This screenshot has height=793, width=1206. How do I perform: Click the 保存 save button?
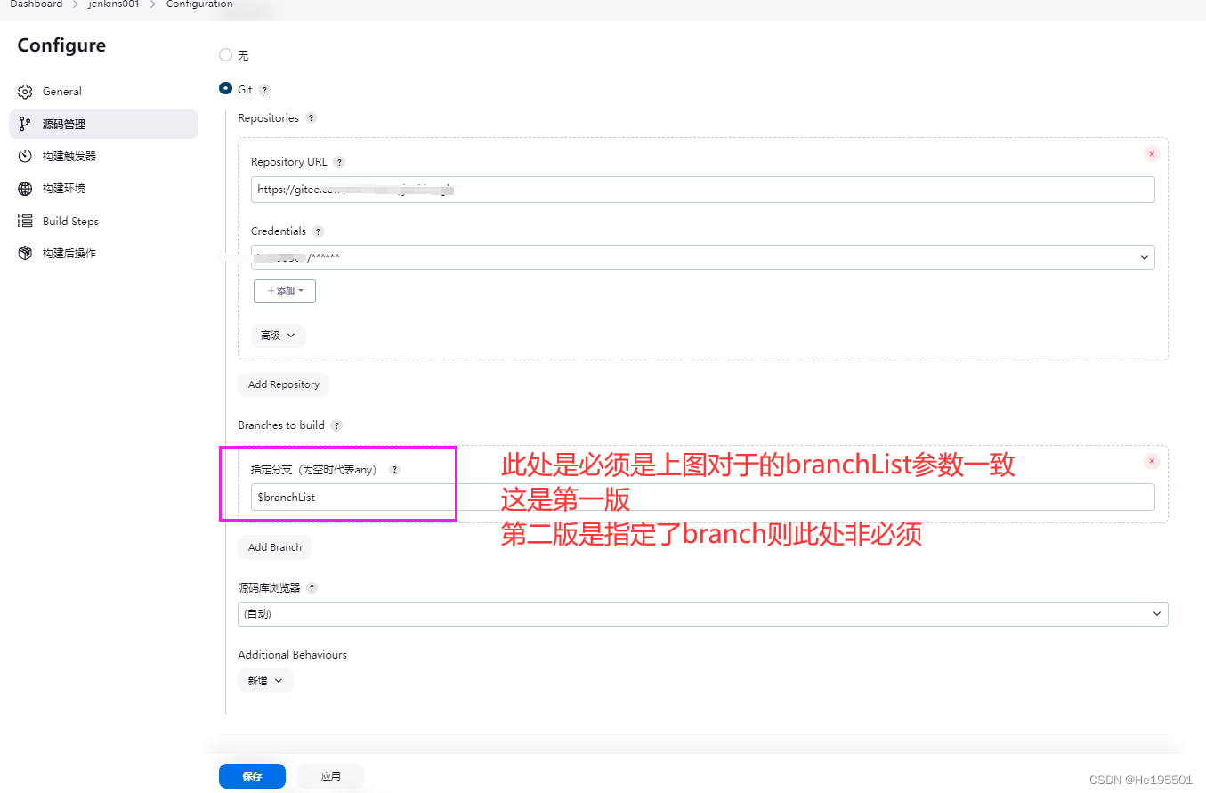coord(252,776)
